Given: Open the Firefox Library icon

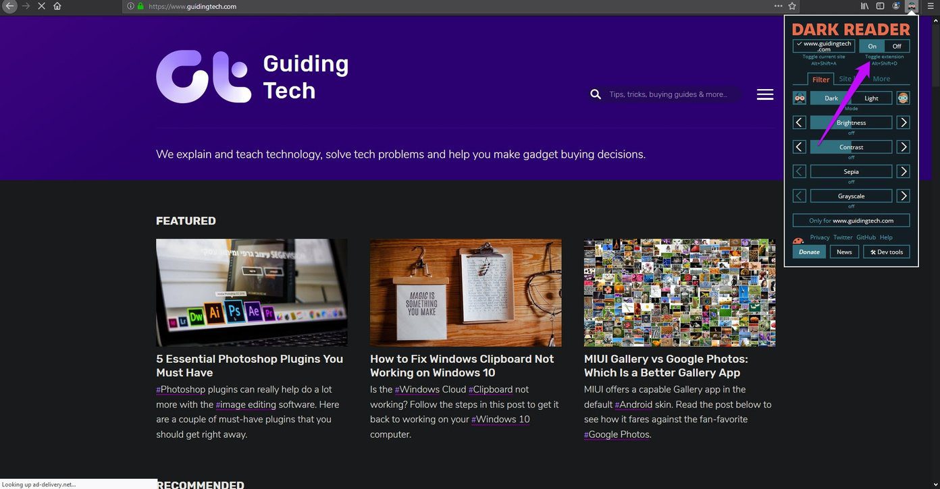Looking at the screenshot, I should [864, 6].
